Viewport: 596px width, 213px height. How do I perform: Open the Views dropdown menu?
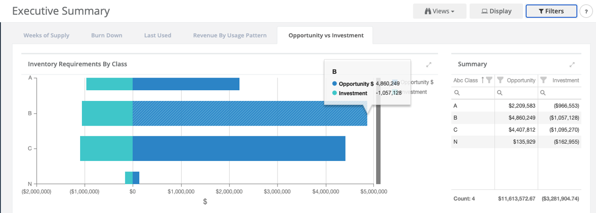pos(439,11)
